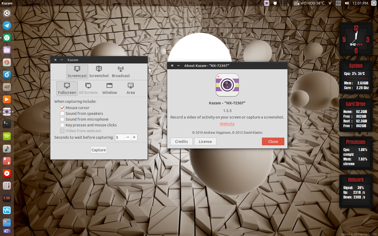Viewport: 378px width, 236px height.
Task: Open GIMP from the dock
Action: click(7, 87)
